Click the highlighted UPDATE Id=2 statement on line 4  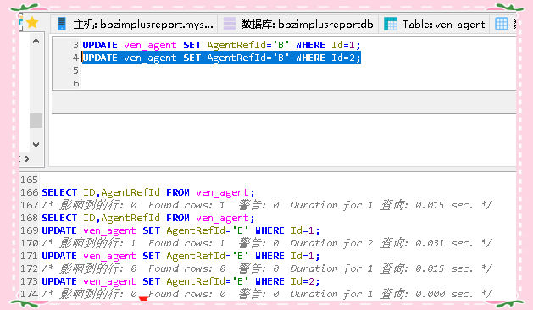pos(221,58)
